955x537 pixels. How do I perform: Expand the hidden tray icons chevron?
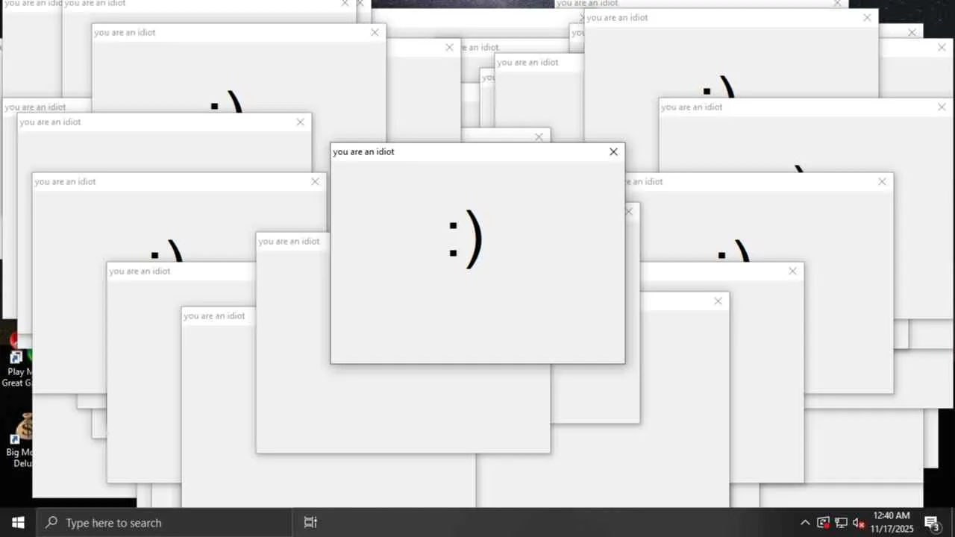tap(805, 523)
